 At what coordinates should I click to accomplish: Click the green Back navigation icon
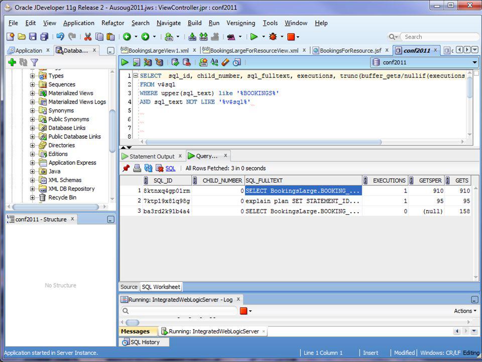(x=127, y=37)
